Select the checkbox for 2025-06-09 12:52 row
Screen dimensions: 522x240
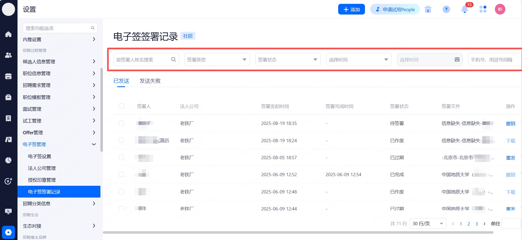point(121,175)
